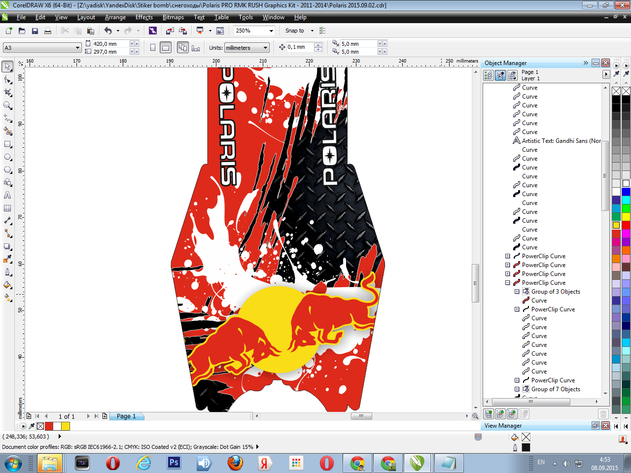The width and height of the screenshot is (631, 473).
Task: Open the Bitmaps menu
Action: coord(173,17)
